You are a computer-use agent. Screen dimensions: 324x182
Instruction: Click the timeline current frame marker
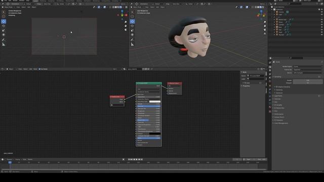pyautogui.click(x=10, y=162)
